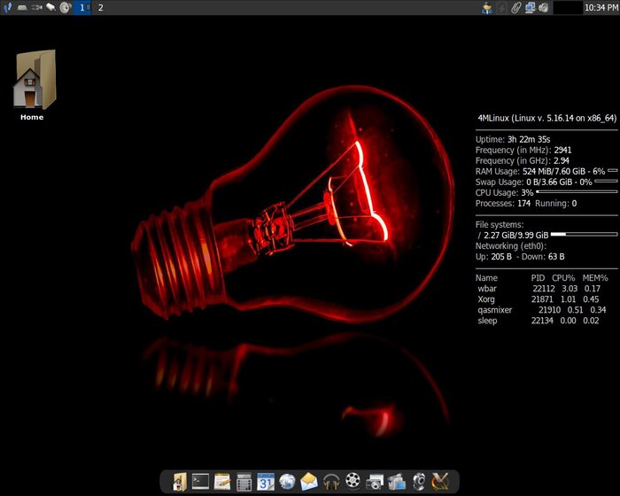Launch the terminal from the dock
Viewport: 620px width, 496px height.
click(201, 482)
